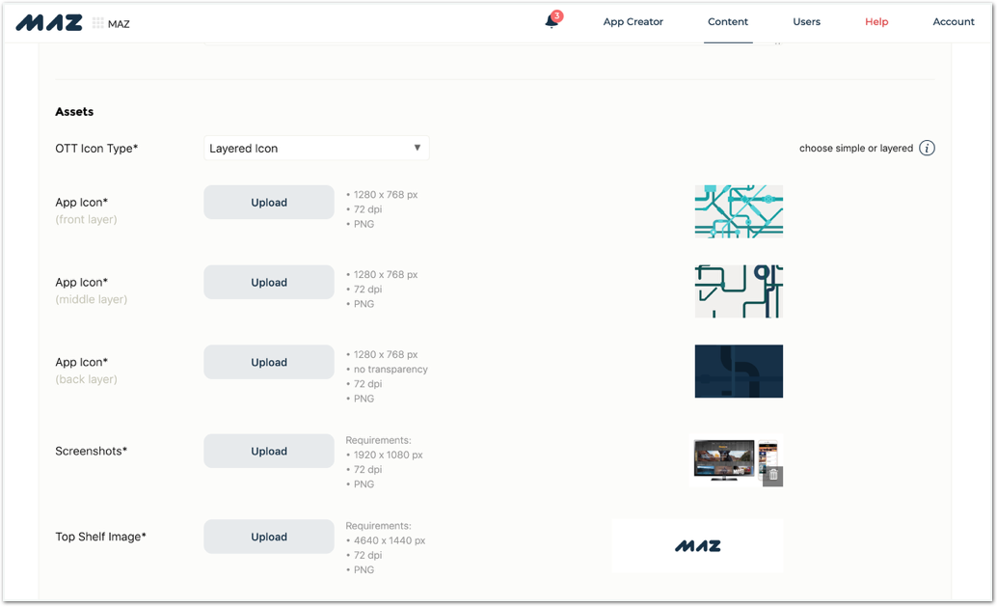The width and height of the screenshot is (997, 607).
Task: Upload the middle layer App Icon
Action: coord(269,283)
